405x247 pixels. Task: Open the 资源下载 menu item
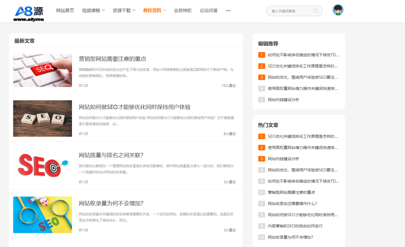(121, 10)
